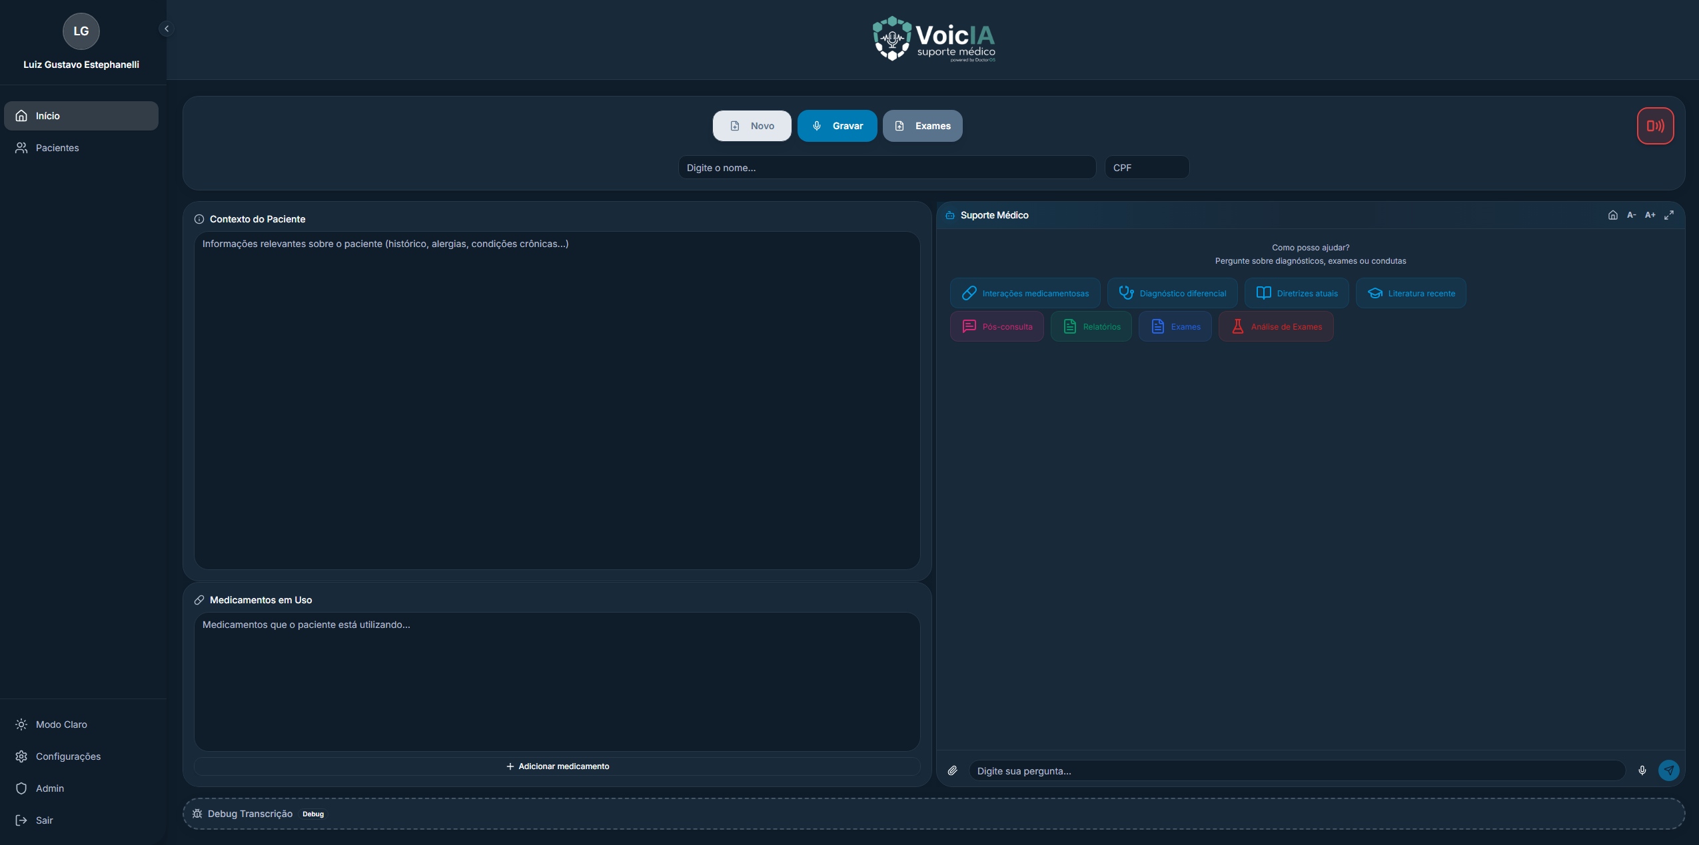
Task: Choose the Literatura recente chip
Action: [1411, 293]
